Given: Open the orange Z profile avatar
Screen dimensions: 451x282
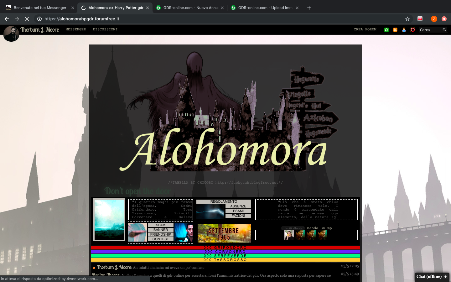Looking at the screenshot, I should click(x=434, y=19).
